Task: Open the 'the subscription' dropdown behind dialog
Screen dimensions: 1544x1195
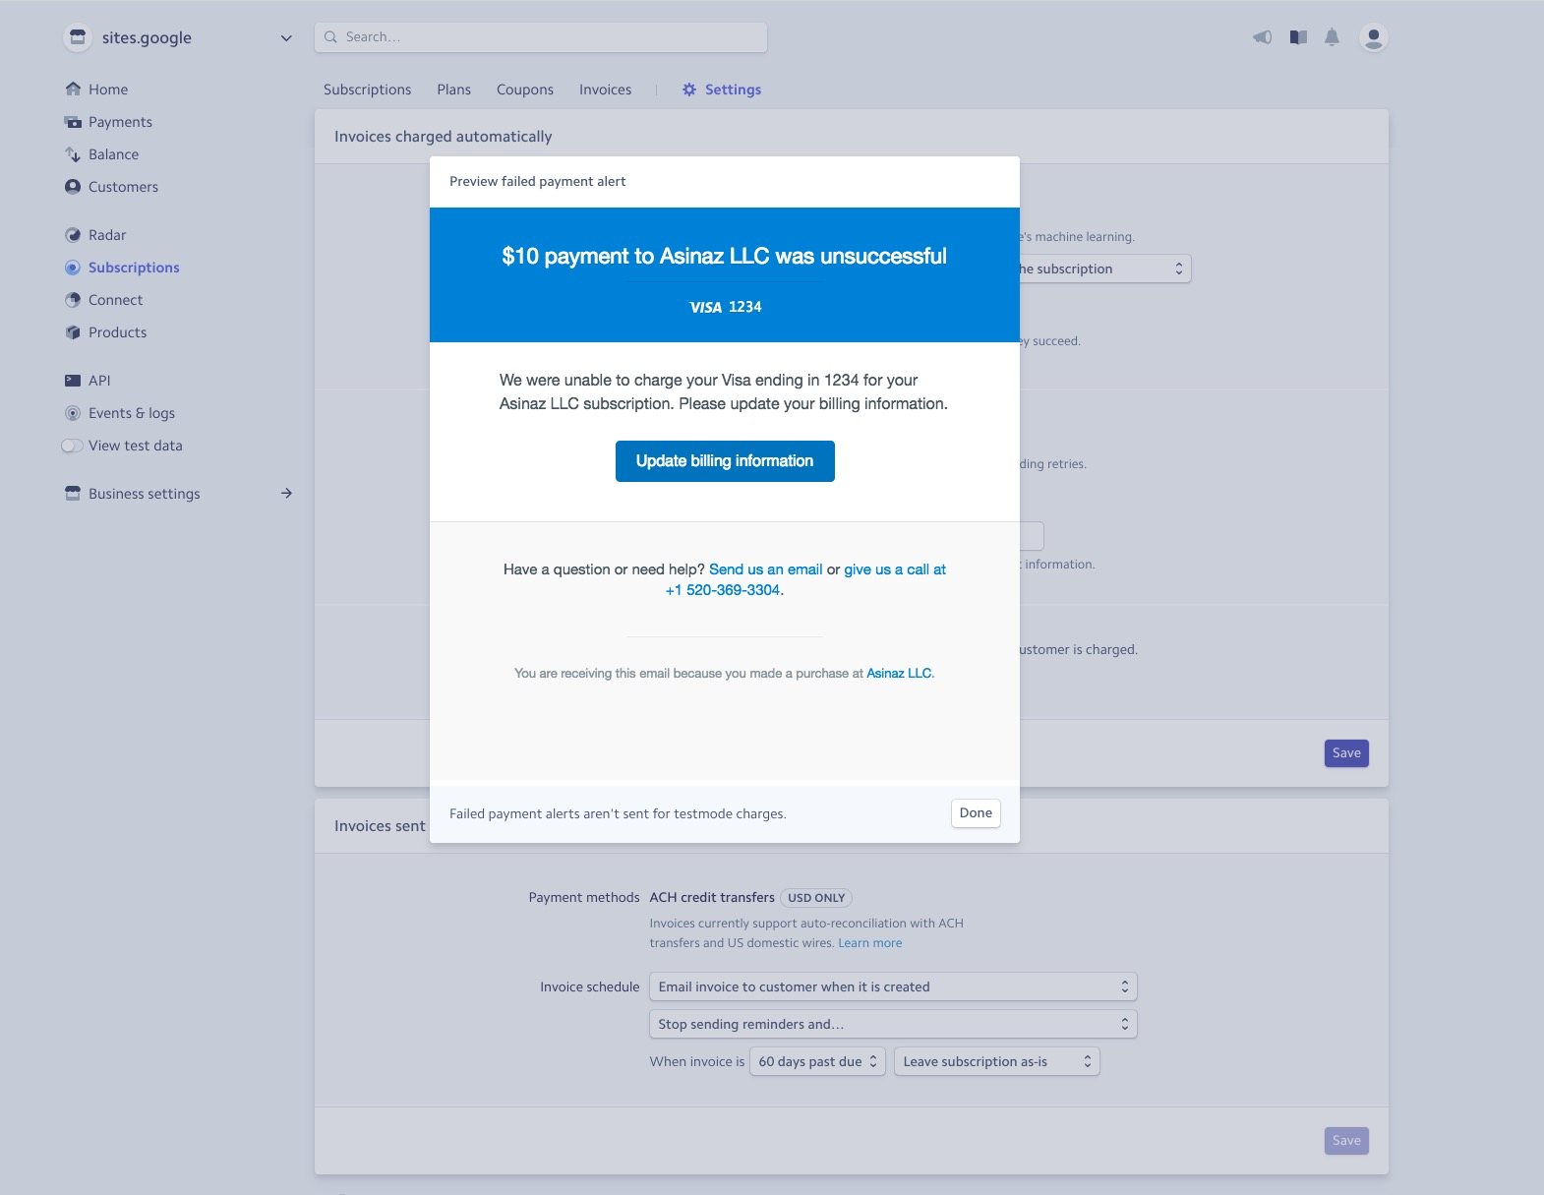Action: pos(1105,269)
